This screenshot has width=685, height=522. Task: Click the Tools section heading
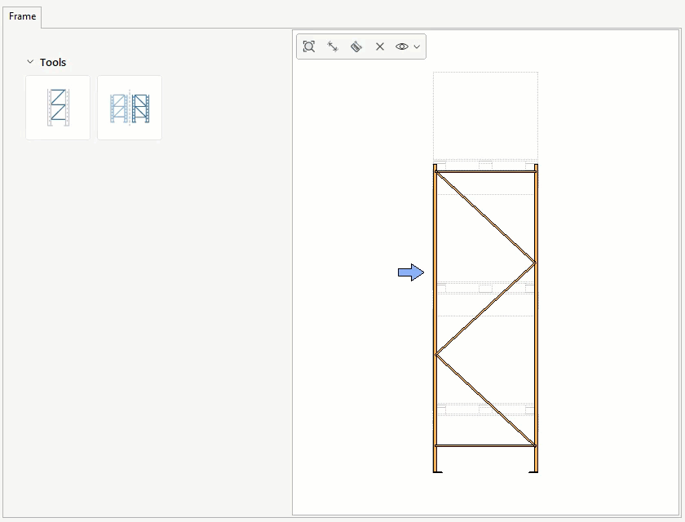coord(53,63)
